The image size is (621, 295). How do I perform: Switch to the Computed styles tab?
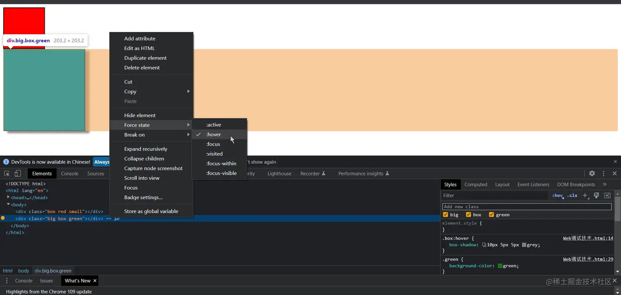pyautogui.click(x=476, y=184)
